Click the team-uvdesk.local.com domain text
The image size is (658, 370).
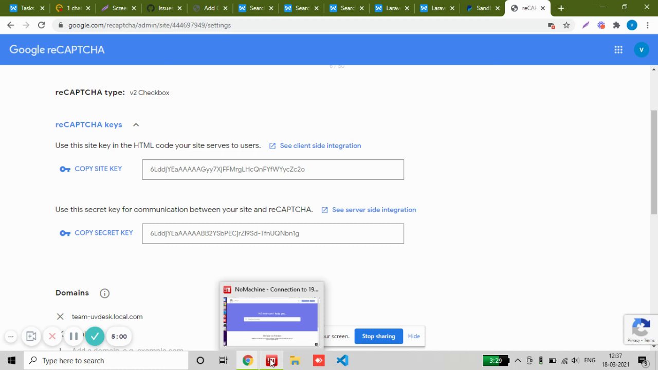[107, 317]
